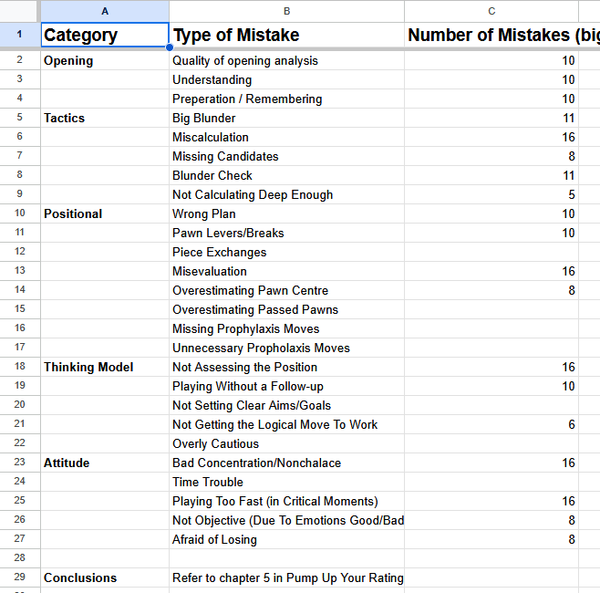
Task: Click the Wrong Plan cell
Action: coord(286,213)
